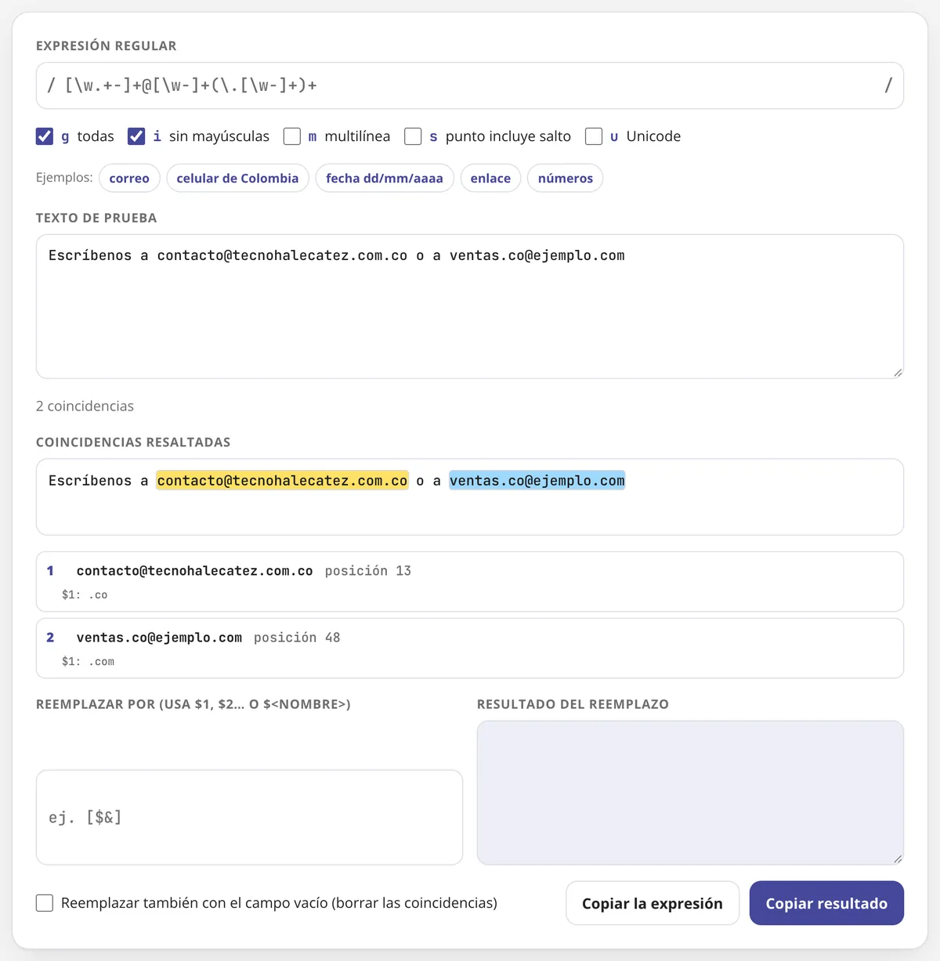Image resolution: width=940 pixels, height=961 pixels.
Task: Click the regular expression input field
Action: pos(470,85)
